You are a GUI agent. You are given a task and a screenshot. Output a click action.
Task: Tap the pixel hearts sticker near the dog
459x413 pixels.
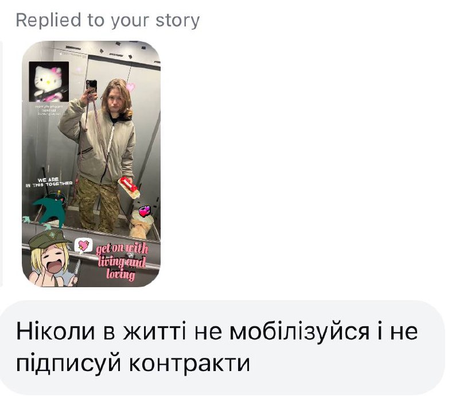point(145,211)
